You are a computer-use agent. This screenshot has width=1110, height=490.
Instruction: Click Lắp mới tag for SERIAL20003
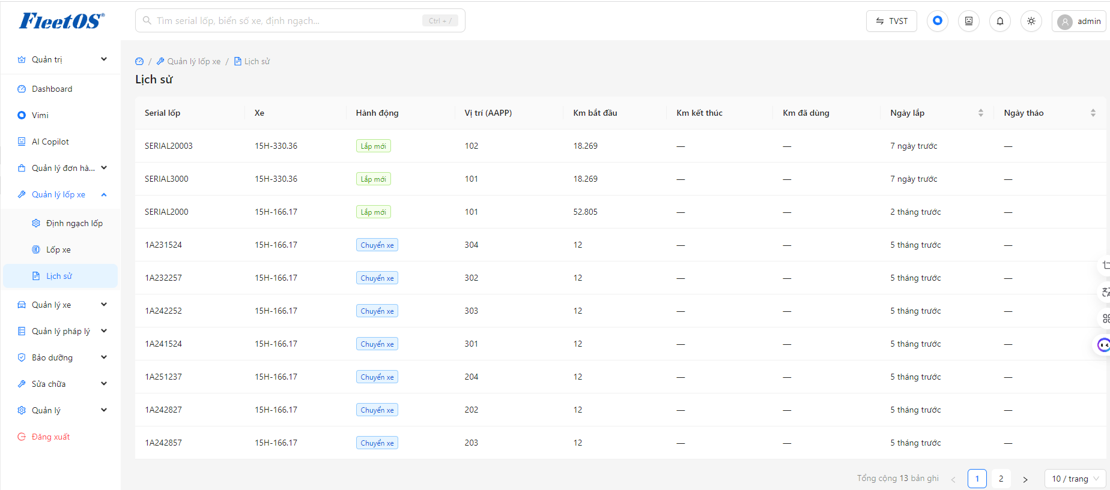[x=373, y=146]
